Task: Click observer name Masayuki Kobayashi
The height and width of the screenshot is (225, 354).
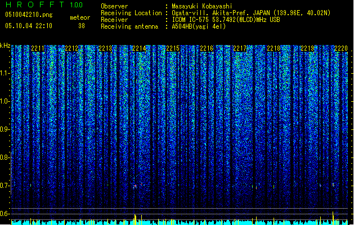Action: point(202,6)
